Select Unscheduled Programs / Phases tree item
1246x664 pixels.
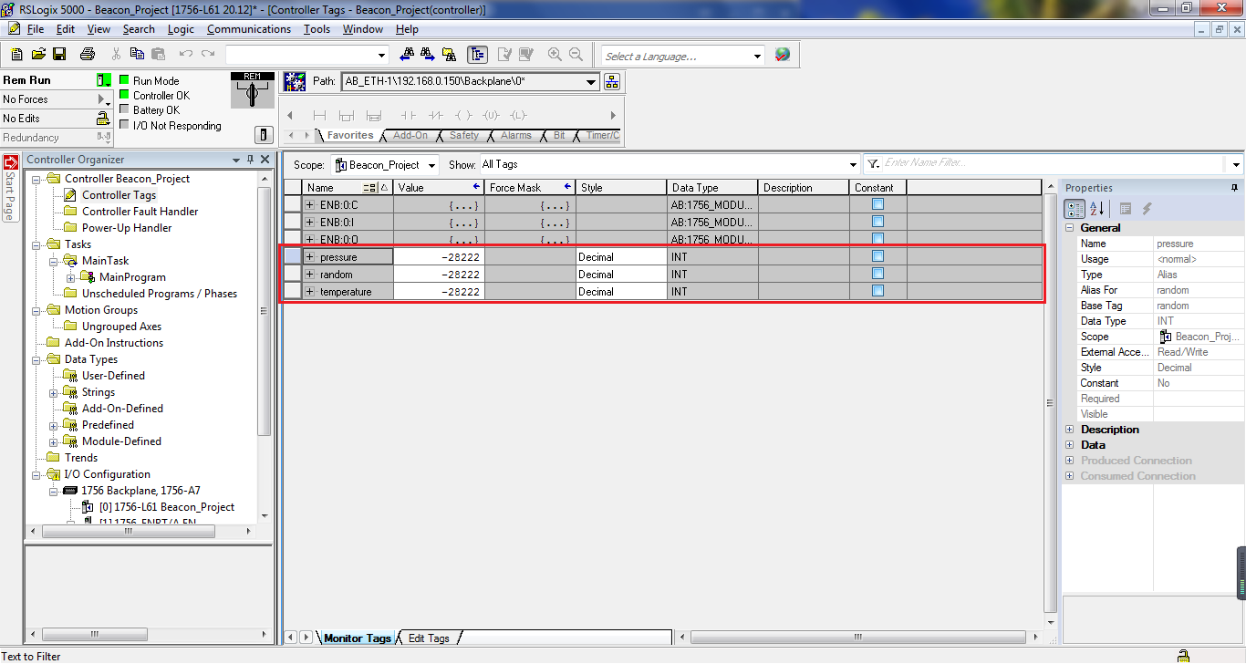pos(159,294)
